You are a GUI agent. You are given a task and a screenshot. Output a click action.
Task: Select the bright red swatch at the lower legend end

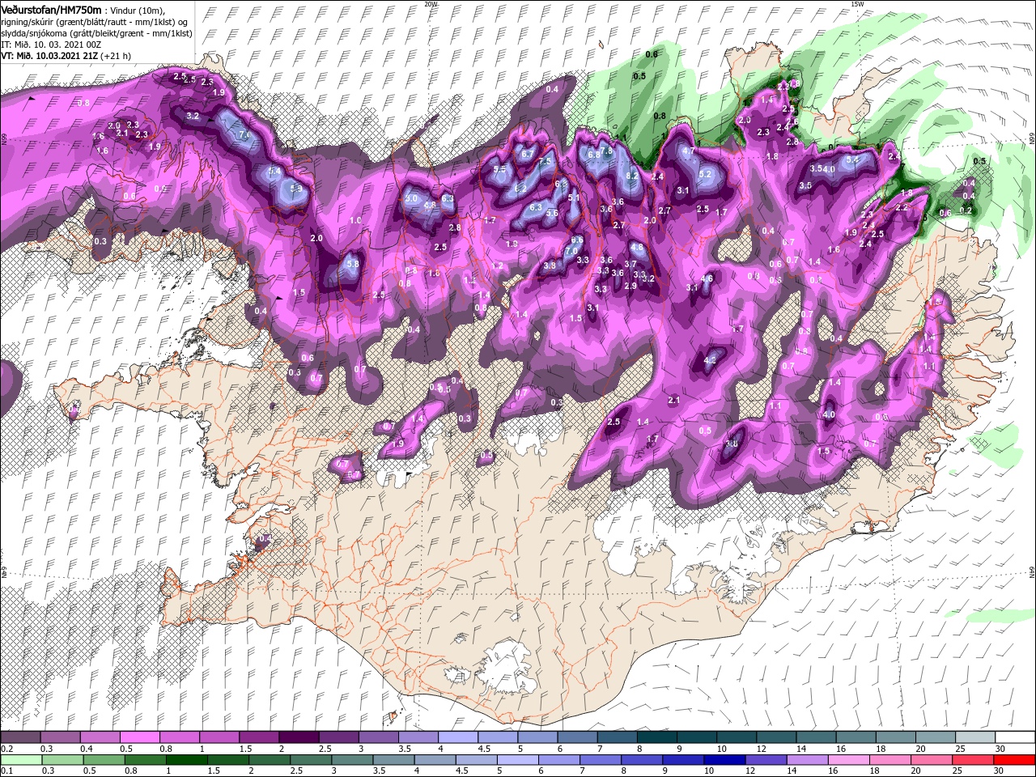click(1014, 759)
